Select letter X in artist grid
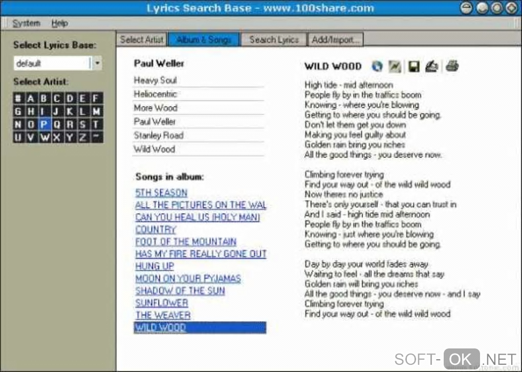This screenshot has width=522, height=372. coord(57,137)
